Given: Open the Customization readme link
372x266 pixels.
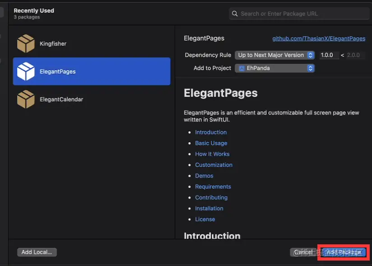Looking at the screenshot, I should pyautogui.click(x=214, y=165).
